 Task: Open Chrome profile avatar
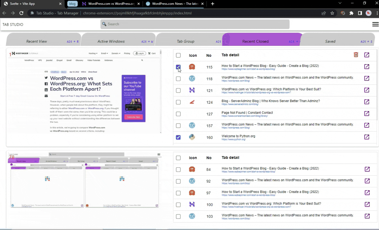pyautogui.click(x=368, y=13)
